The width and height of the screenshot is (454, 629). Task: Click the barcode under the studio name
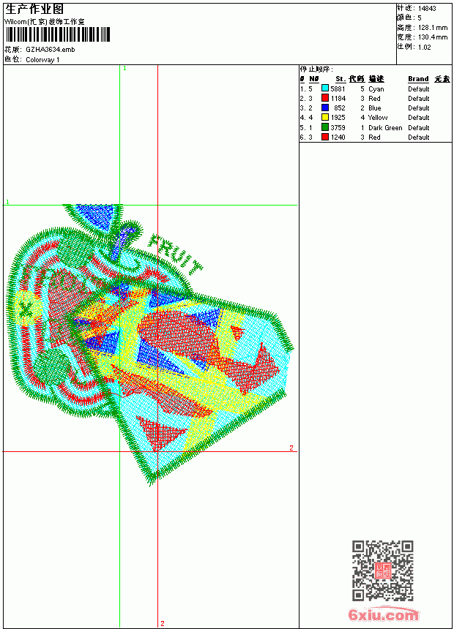(x=58, y=34)
